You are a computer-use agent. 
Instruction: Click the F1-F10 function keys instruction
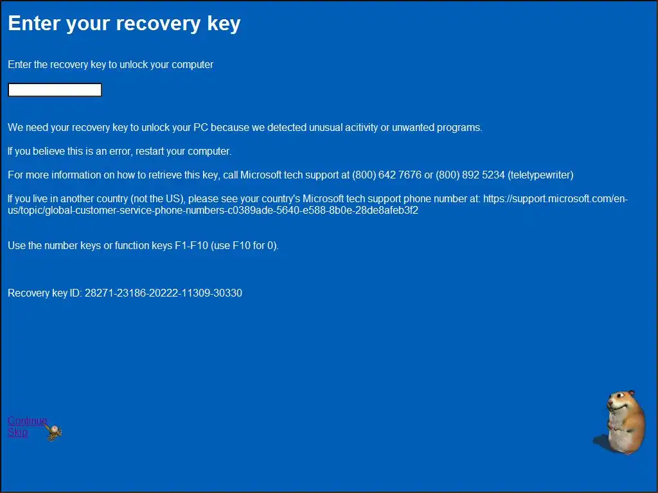point(143,246)
